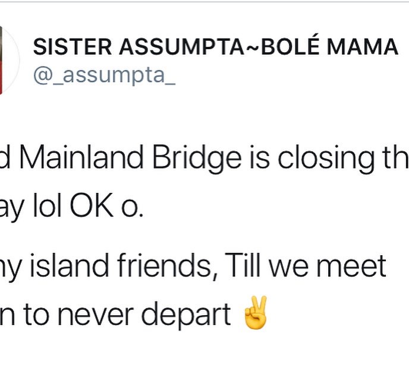Open the @_assumpta_ handle link
The image size is (409, 375).
pyautogui.click(x=105, y=75)
